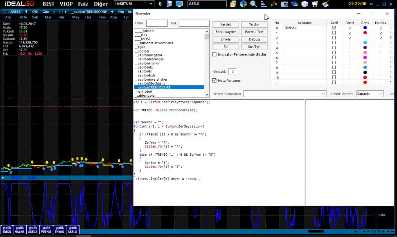The image size is (397, 237).
Task: Click the Bul search input field
Action: [x=194, y=23]
